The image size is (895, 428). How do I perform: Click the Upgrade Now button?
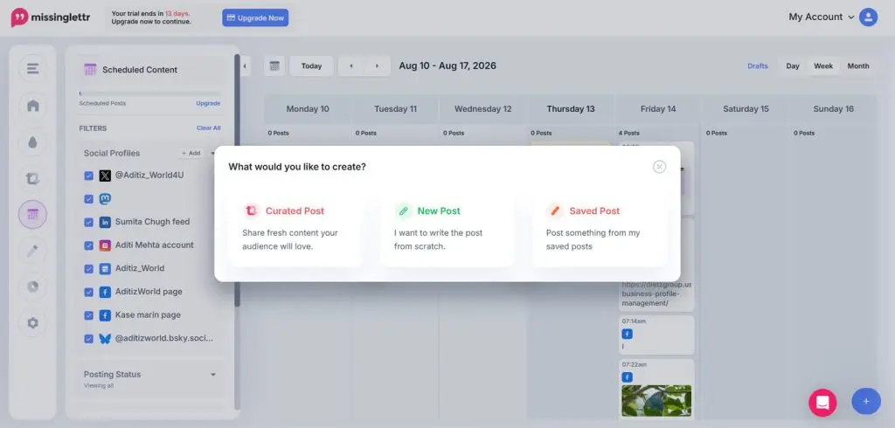(x=255, y=17)
